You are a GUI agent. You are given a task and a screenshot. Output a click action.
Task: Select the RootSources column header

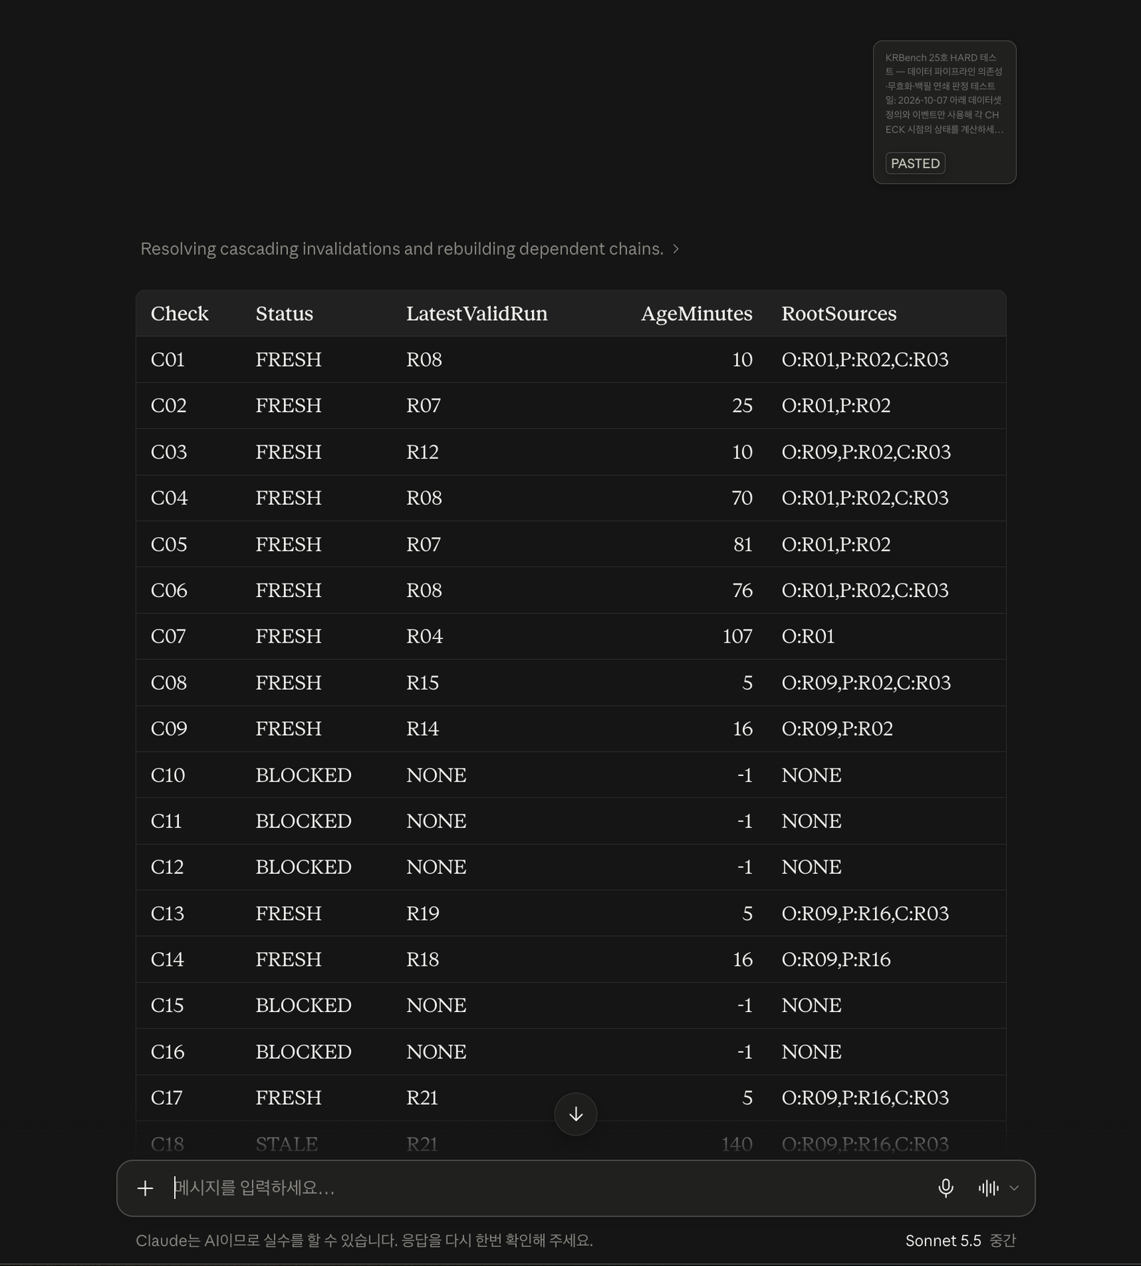coord(839,314)
